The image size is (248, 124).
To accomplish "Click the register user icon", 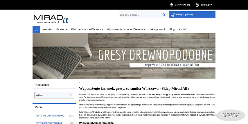I will 172,5.
